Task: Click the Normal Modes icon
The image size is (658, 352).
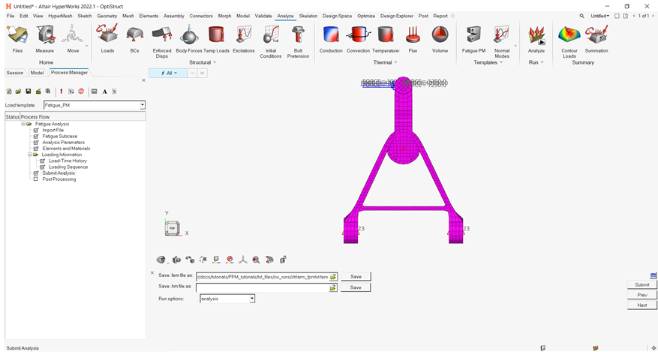Action: [x=502, y=35]
